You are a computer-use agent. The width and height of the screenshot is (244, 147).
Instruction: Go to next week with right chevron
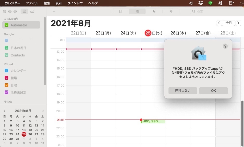[238, 23]
